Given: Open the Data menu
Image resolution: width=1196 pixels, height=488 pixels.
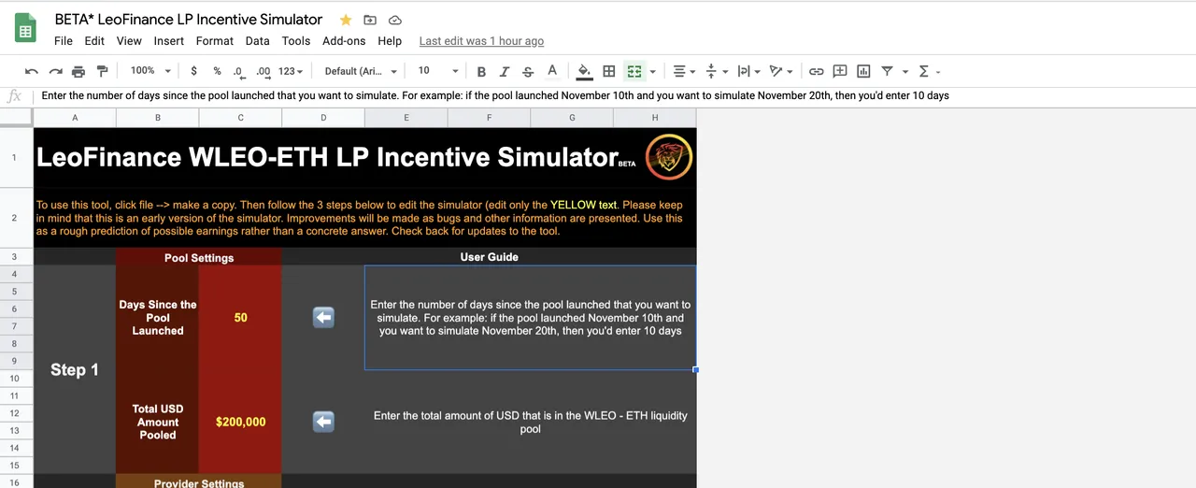Looking at the screenshot, I should point(258,41).
